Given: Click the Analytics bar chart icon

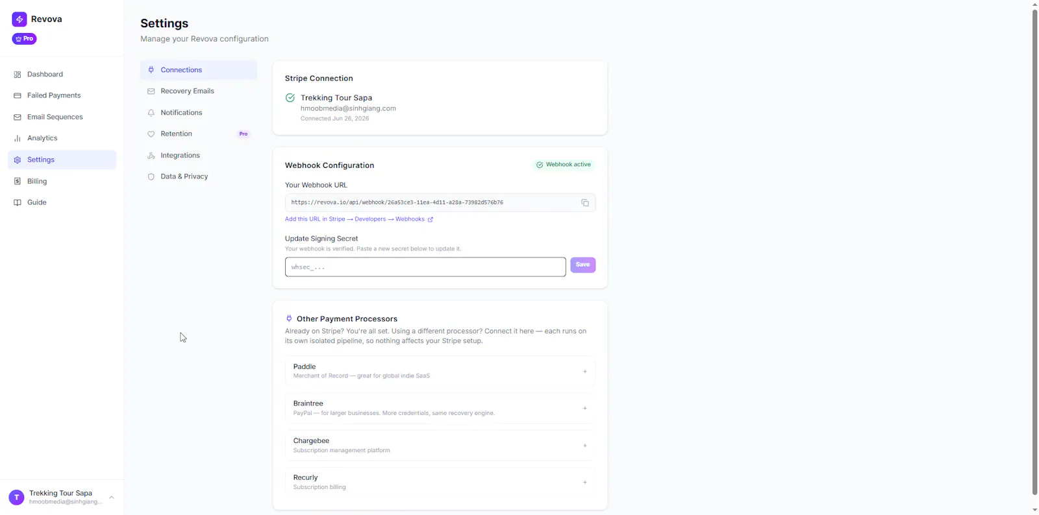Looking at the screenshot, I should tap(18, 138).
